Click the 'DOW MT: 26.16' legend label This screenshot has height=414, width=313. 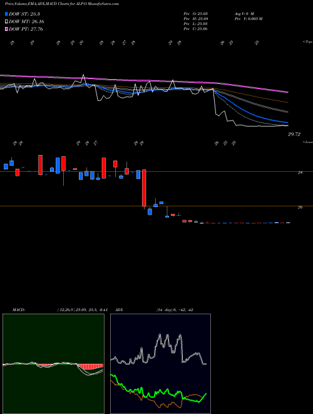click(x=26, y=22)
